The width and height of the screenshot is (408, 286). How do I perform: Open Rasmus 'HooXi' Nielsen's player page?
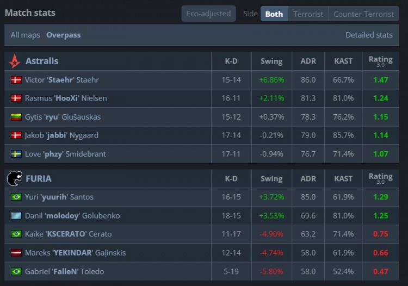[66, 98]
